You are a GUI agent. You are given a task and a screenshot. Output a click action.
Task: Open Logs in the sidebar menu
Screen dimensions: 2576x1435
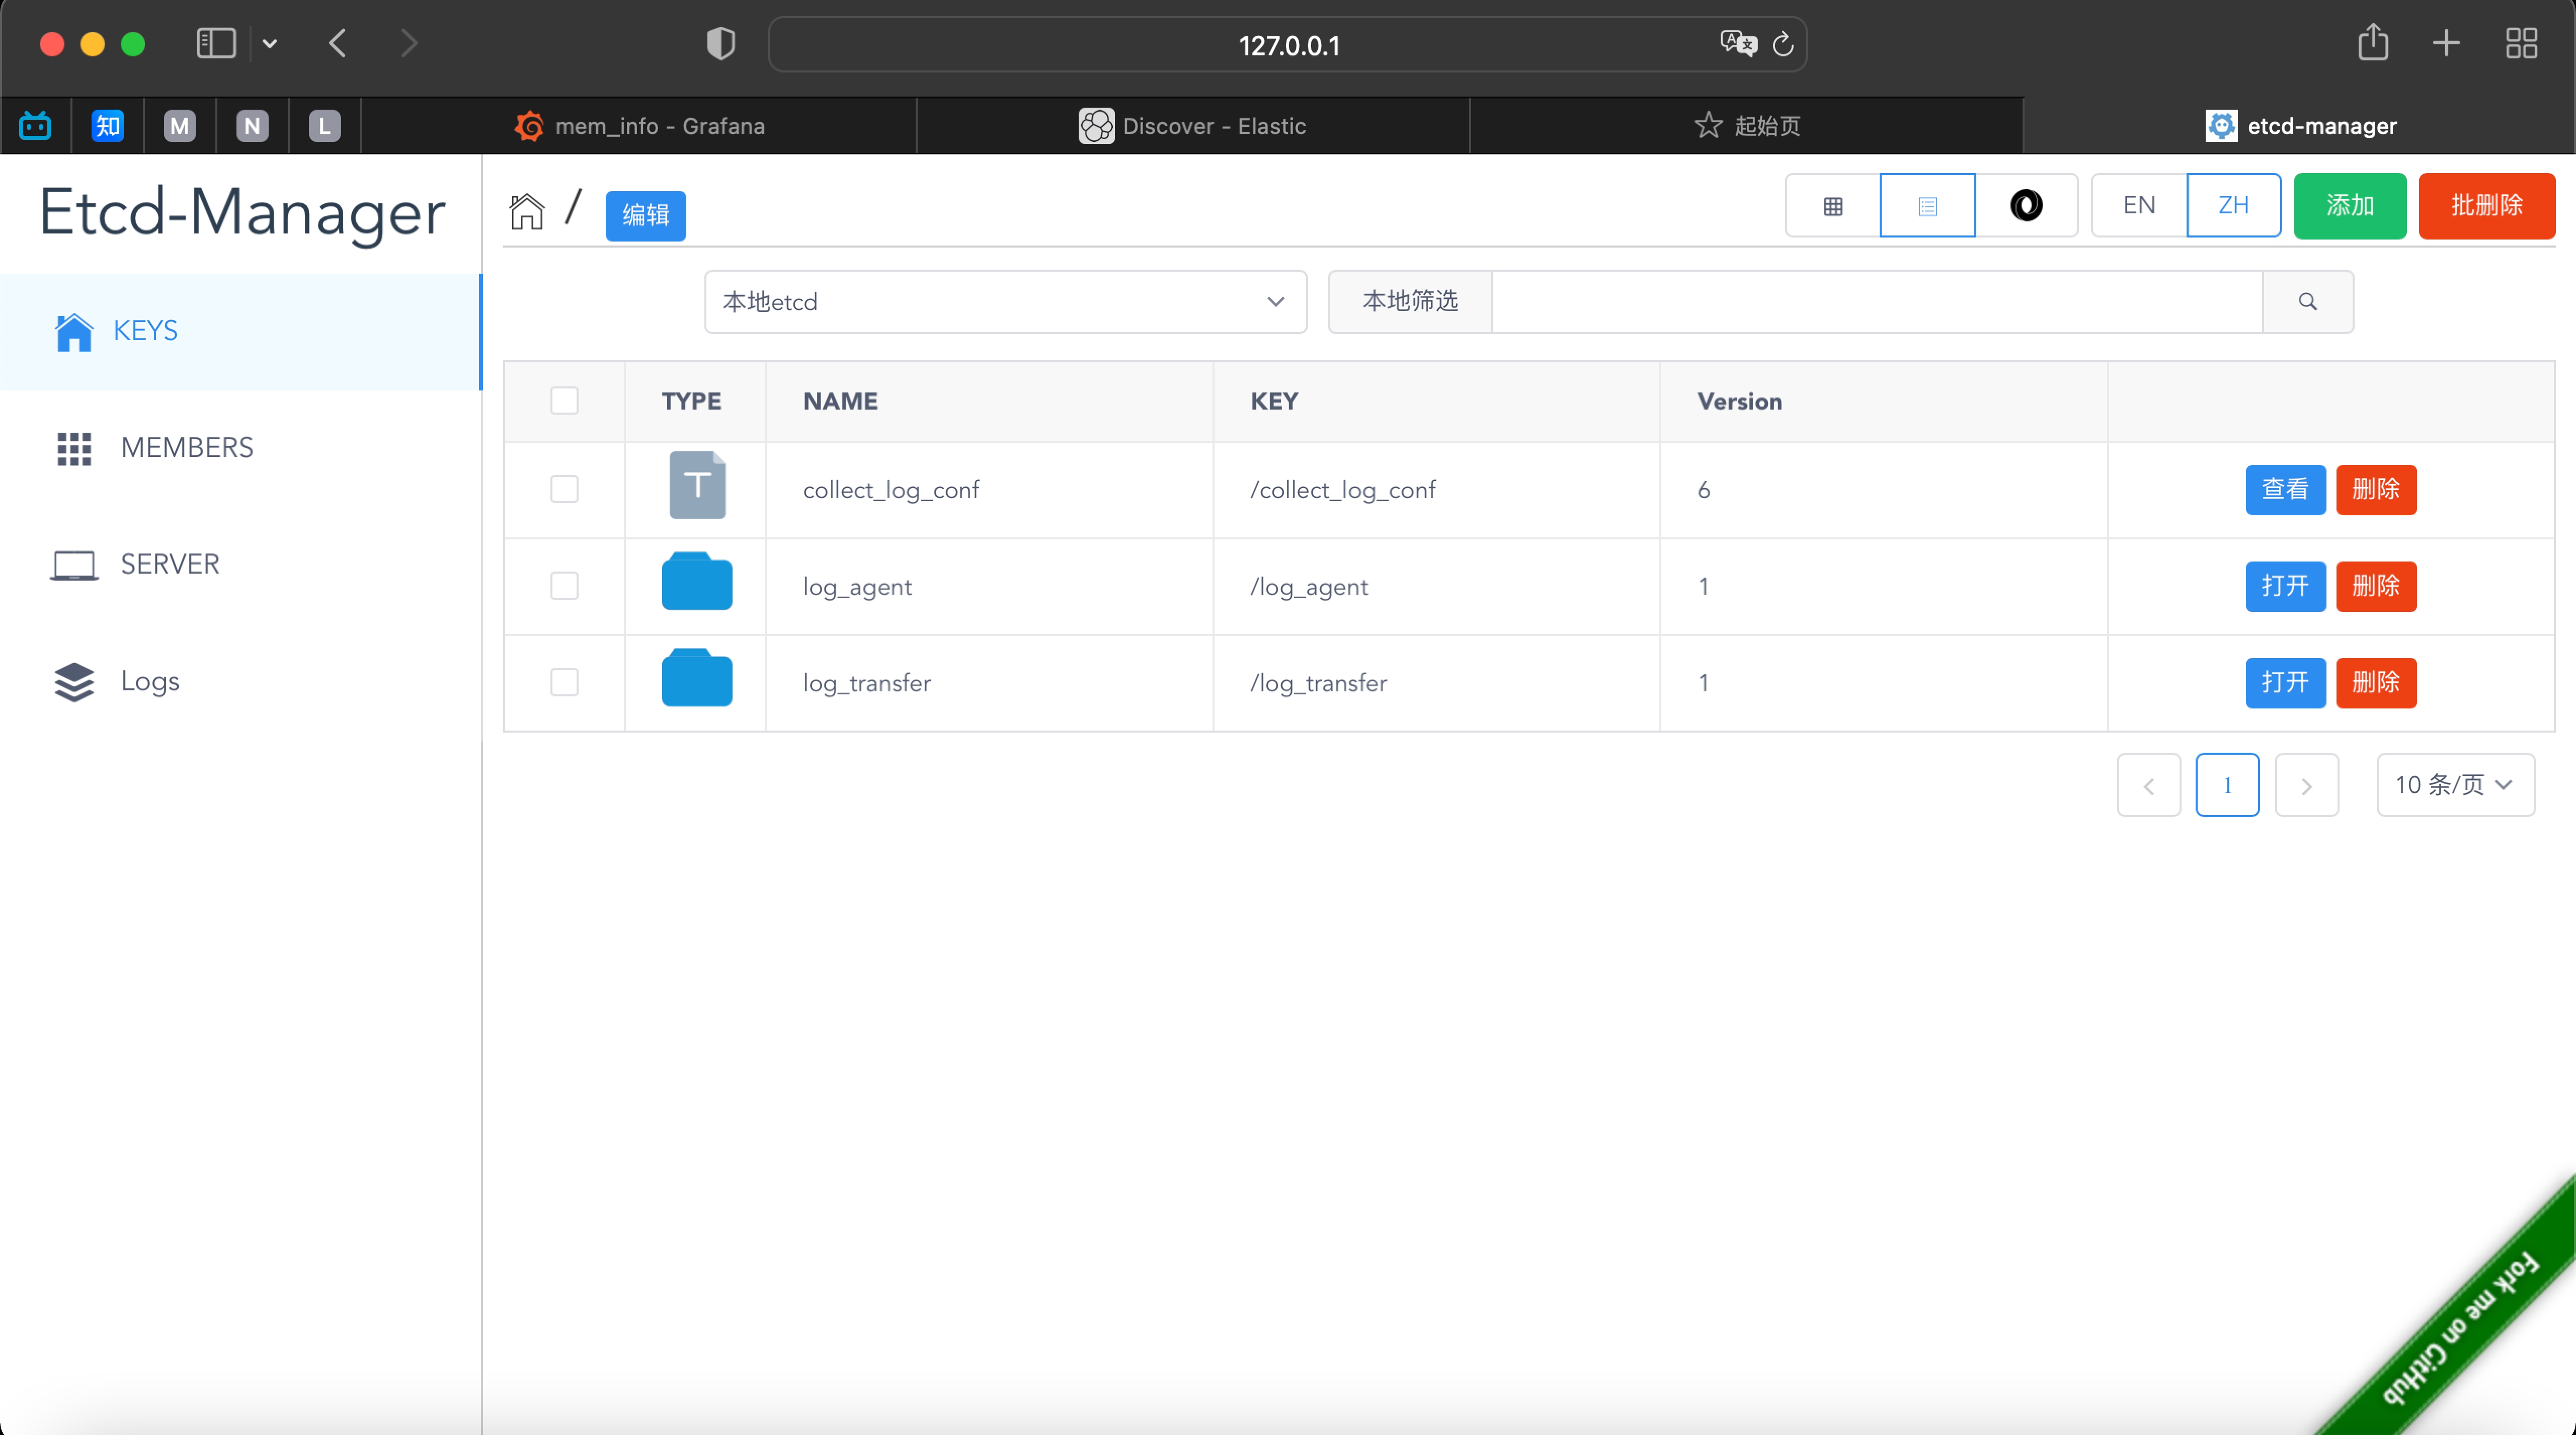click(241, 682)
